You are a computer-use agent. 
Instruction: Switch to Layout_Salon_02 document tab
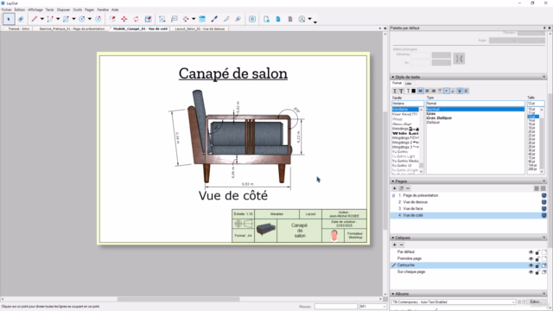click(x=200, y=29)
